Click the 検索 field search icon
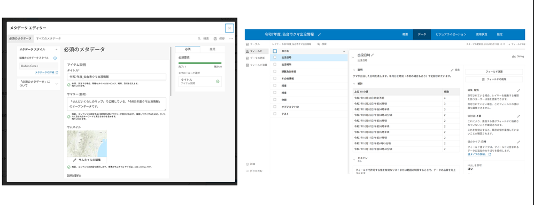Screen dimensions: 534x205 (319, 44)
